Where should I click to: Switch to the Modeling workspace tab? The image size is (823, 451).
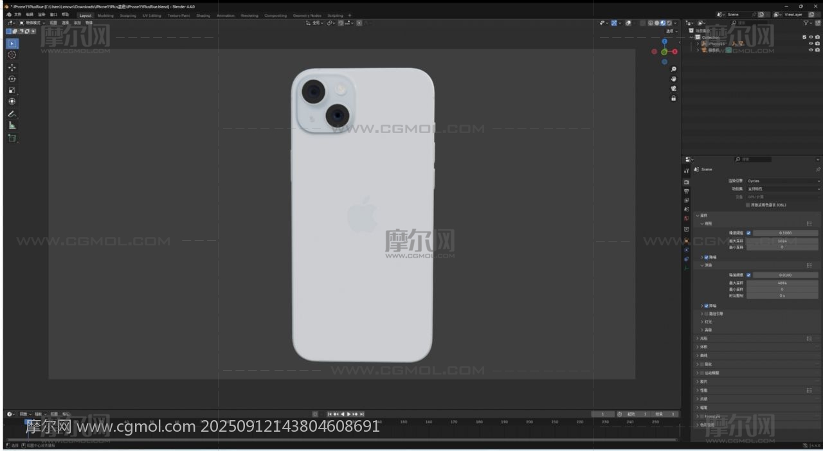(x=105, y=15)
